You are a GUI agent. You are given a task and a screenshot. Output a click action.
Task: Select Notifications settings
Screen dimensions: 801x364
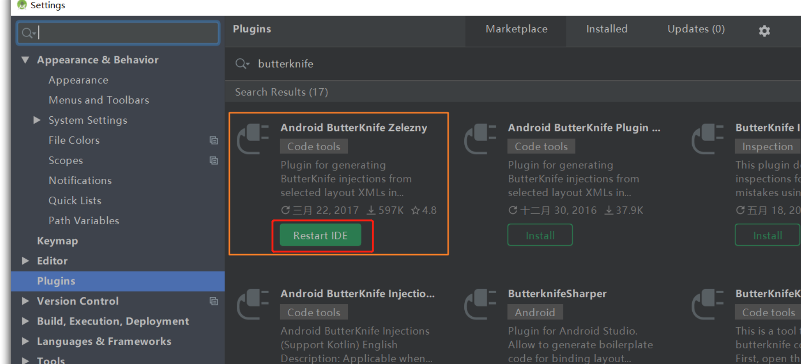pyautogui.click(x=80, y=181)
